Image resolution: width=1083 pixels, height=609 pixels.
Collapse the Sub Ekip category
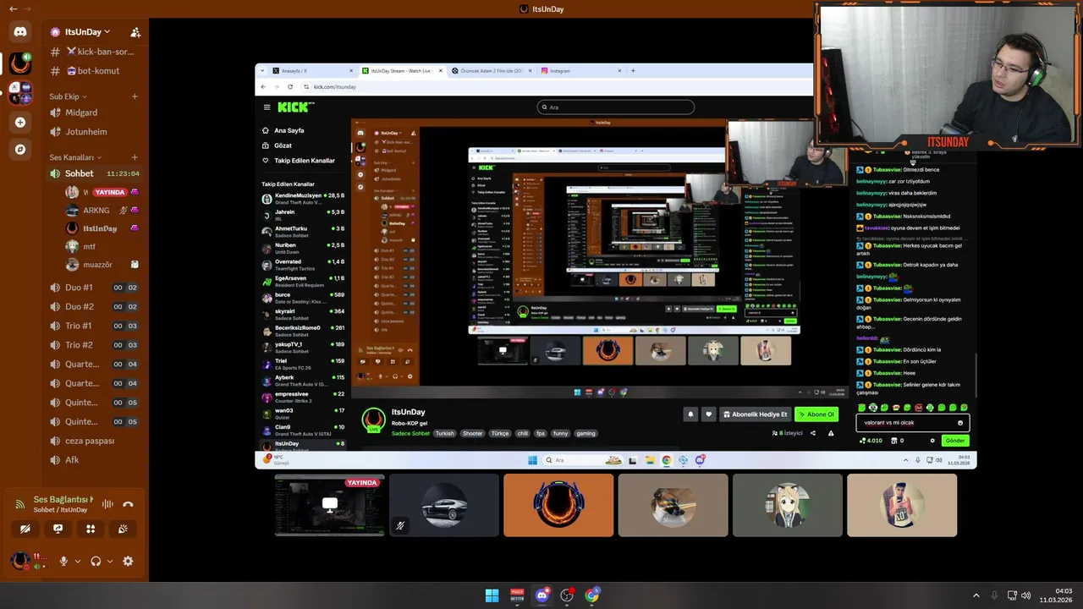coord(67,96)
